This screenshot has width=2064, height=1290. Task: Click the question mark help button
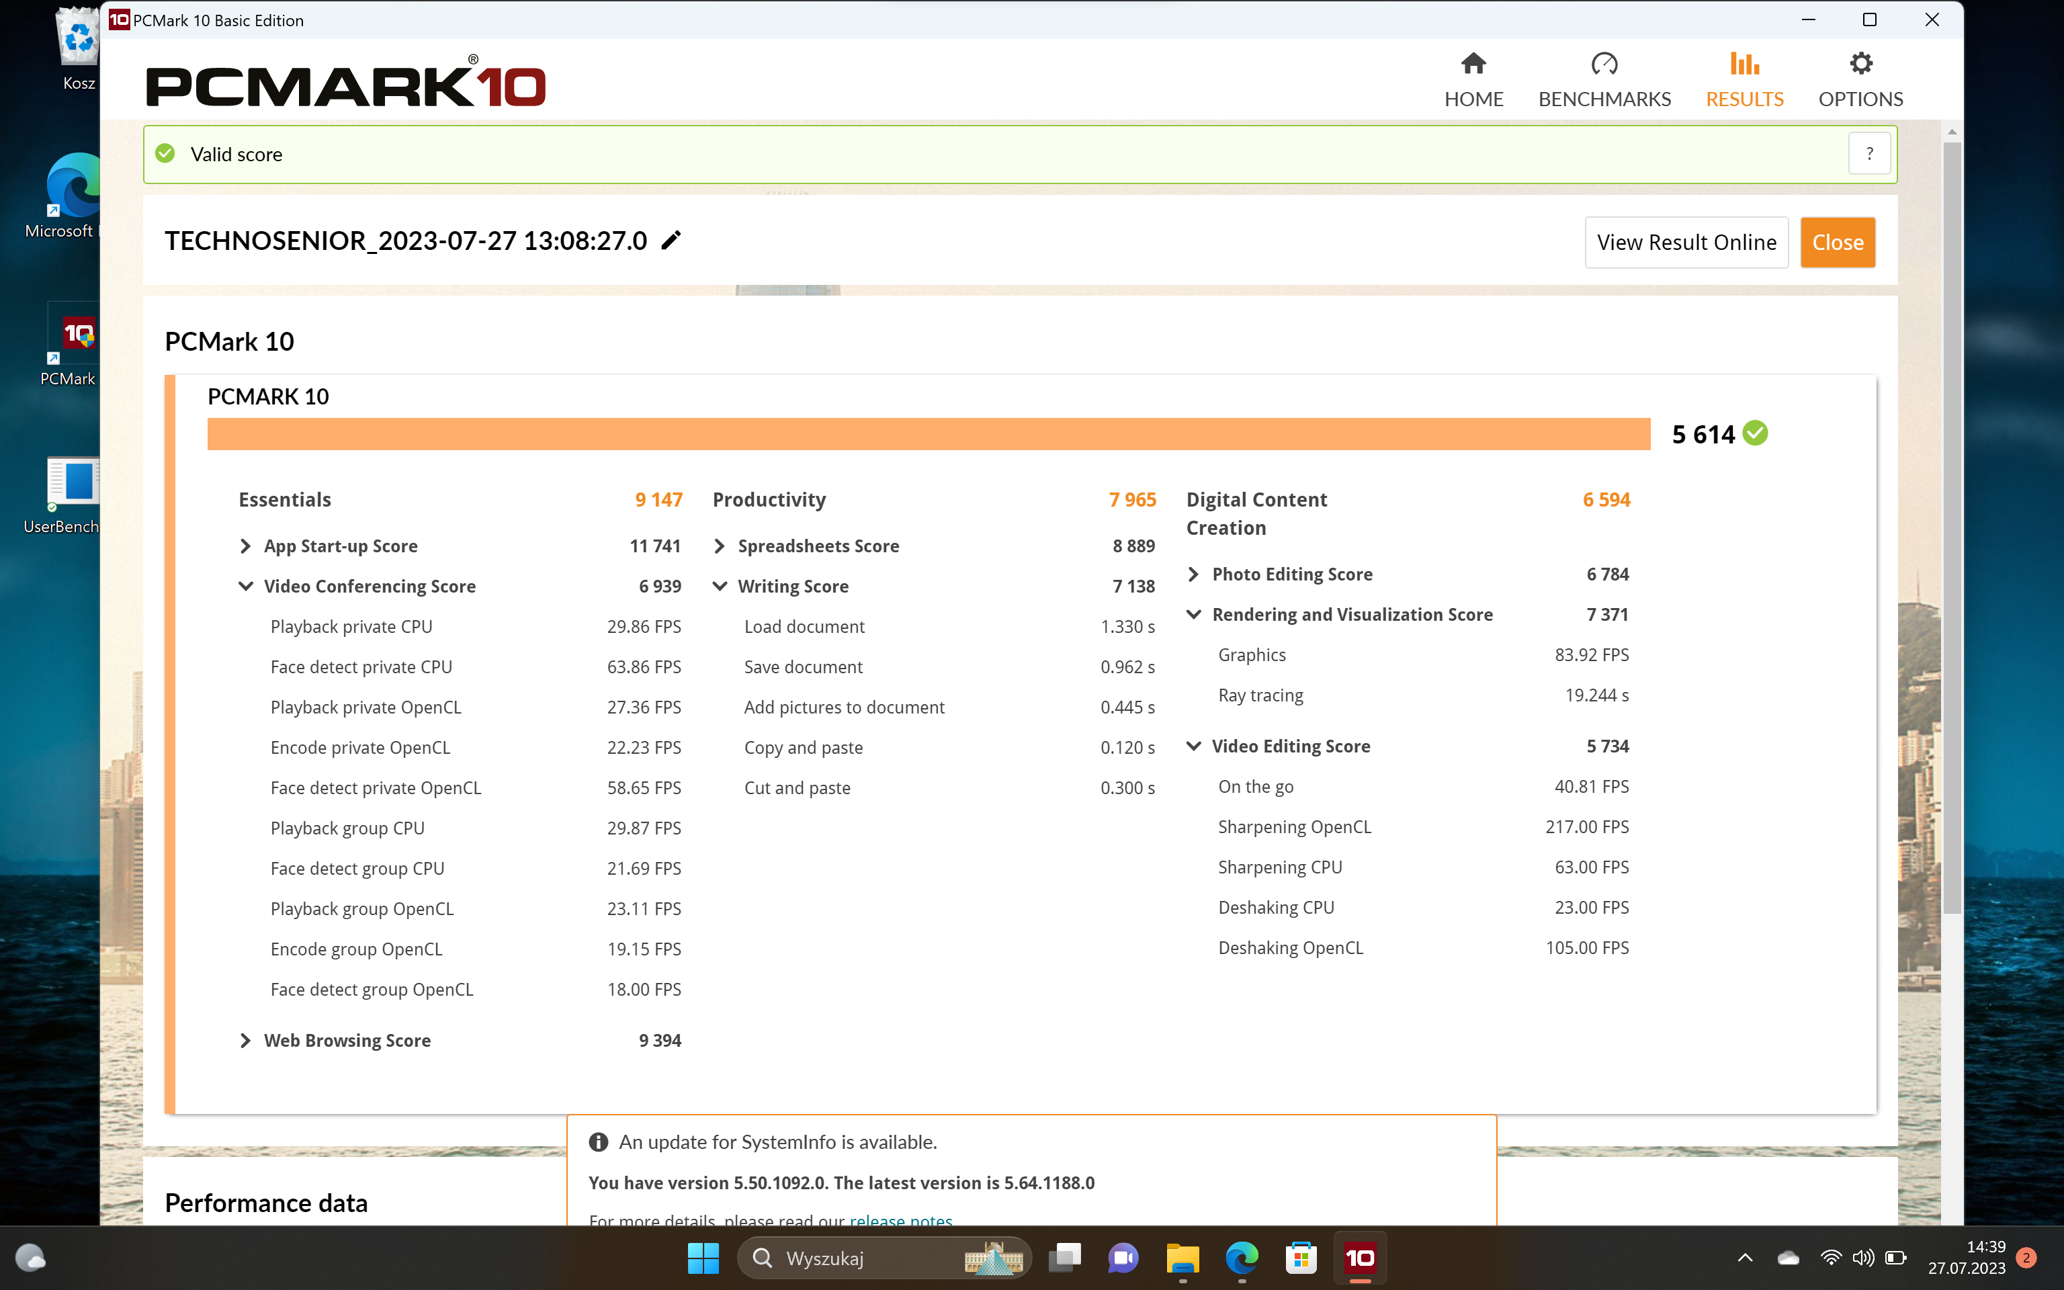click(1868, 155)
